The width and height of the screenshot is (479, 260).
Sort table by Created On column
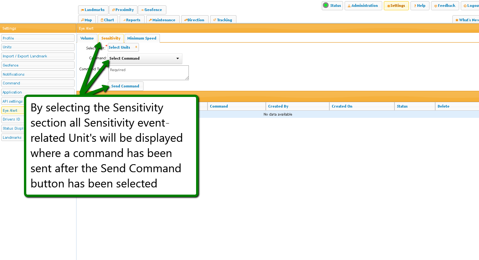[342, 106]
